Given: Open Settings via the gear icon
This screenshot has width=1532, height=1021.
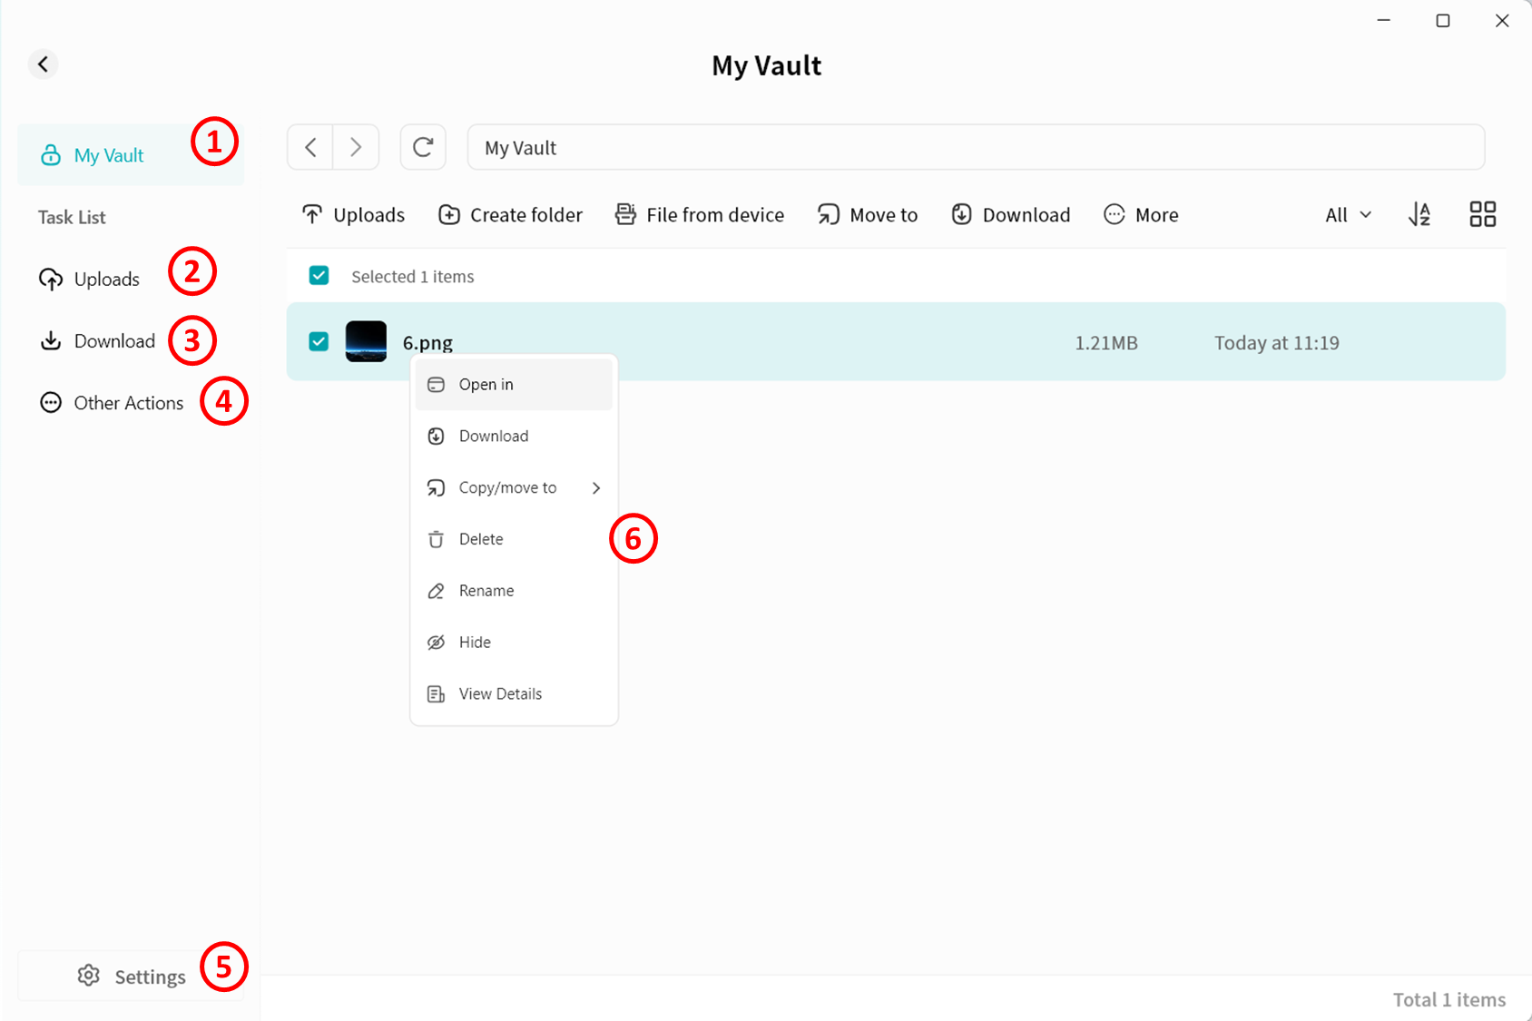Looking at the screenshot, I should pos(89,976).
